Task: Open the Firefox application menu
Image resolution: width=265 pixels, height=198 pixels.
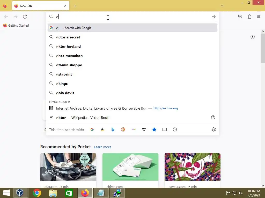Action: [259, 16]
